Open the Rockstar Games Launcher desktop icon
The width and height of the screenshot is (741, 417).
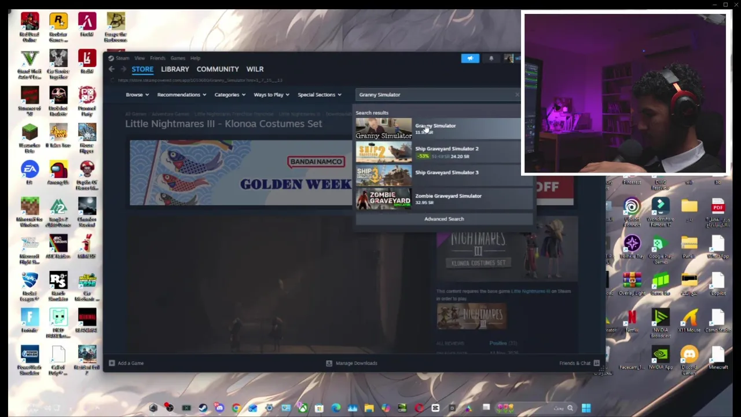coord(58,27)
